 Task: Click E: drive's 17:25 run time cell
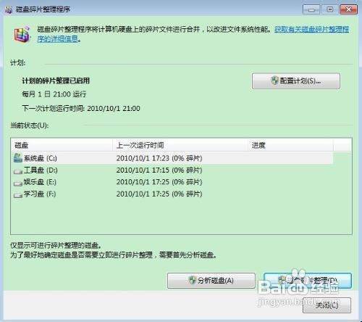[159, 182]
